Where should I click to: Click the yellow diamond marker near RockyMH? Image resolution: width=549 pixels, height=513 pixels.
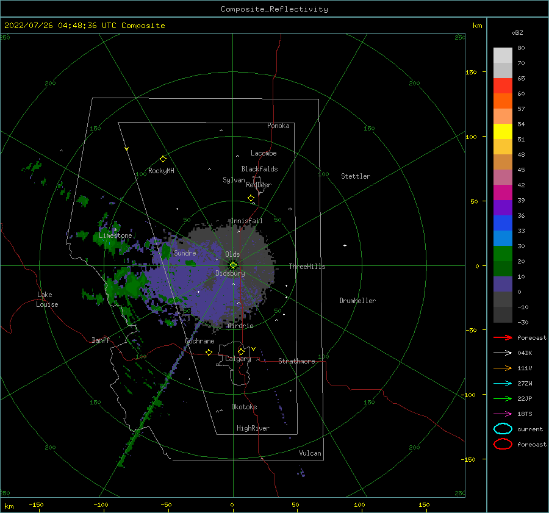coord(163,159)
